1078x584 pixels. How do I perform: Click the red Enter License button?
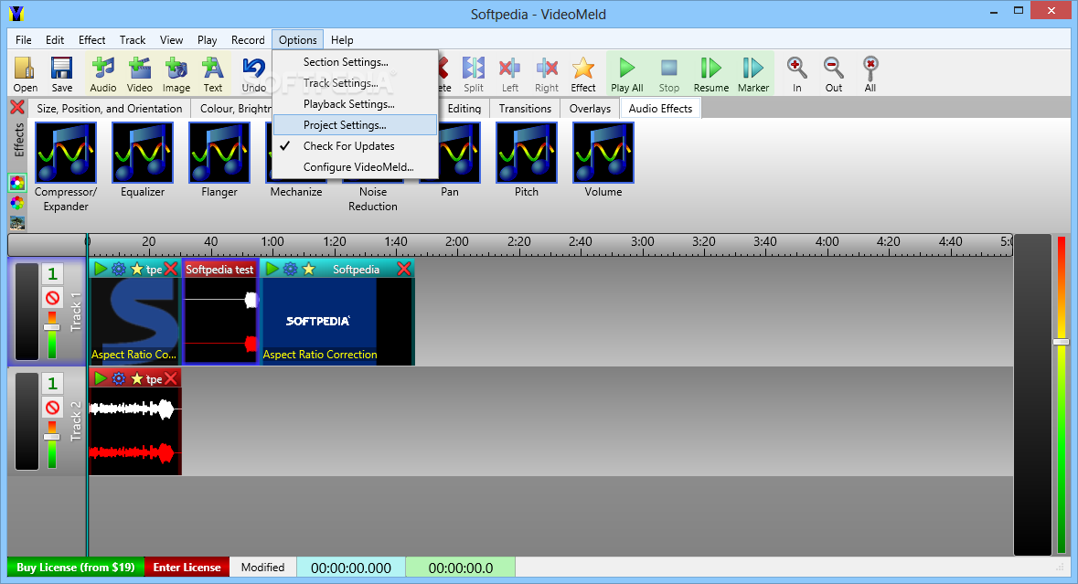click(x=187, y=568)
